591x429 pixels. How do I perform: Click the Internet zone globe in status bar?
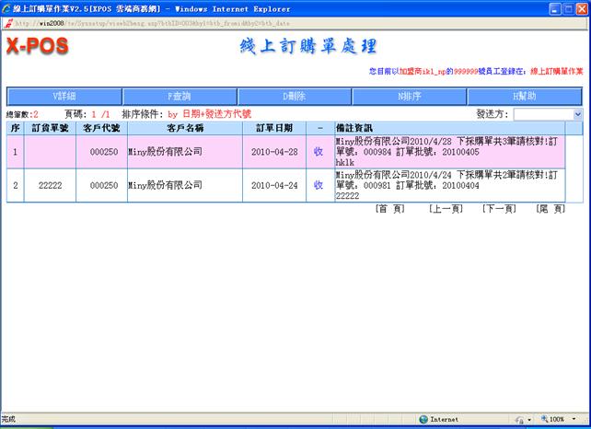click(x=422, y=418)
